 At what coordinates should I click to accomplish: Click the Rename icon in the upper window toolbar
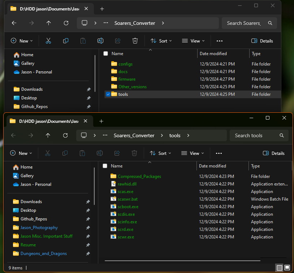pos(100,41)
